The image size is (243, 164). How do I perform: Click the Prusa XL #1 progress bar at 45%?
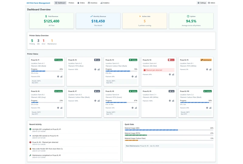point(47,71)
